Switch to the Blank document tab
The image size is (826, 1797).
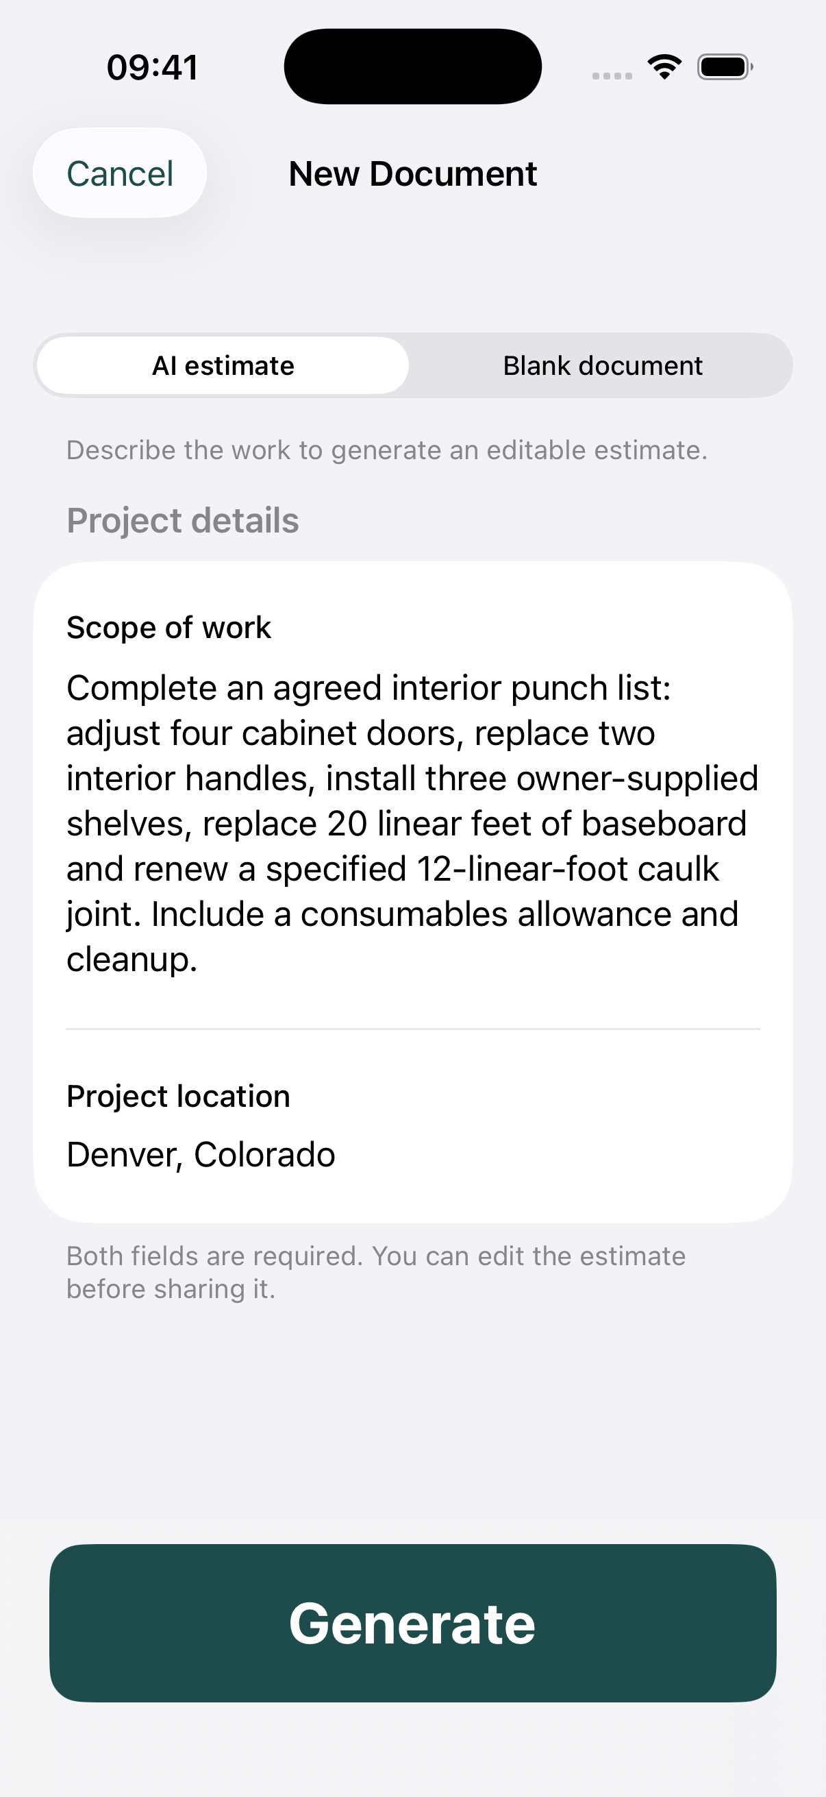[x=602, y=365]
